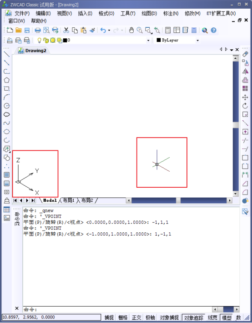This screenshot has width=252, height=323.
Task: Click the black layer color swatch
Action: tap(65, 40)
